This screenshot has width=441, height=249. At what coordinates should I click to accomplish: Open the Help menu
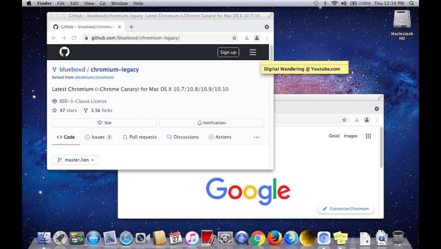tap(138, 3)
